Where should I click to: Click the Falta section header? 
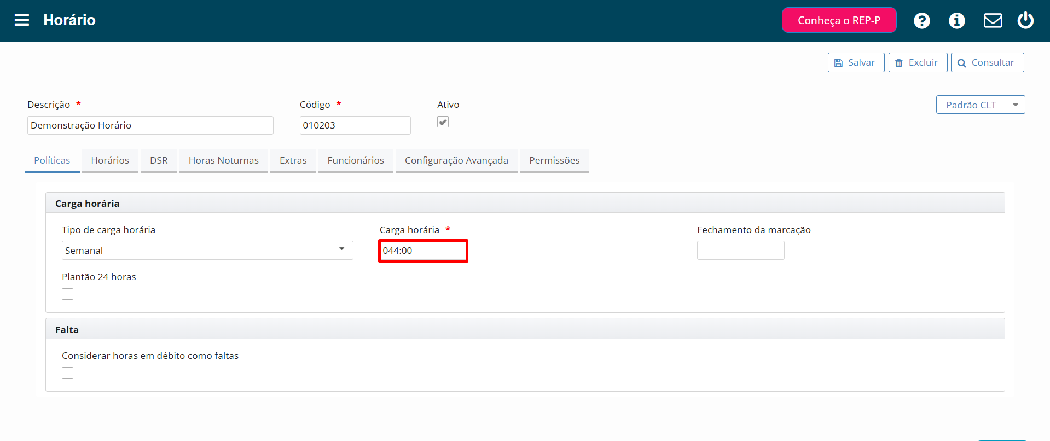pos(525,329)
